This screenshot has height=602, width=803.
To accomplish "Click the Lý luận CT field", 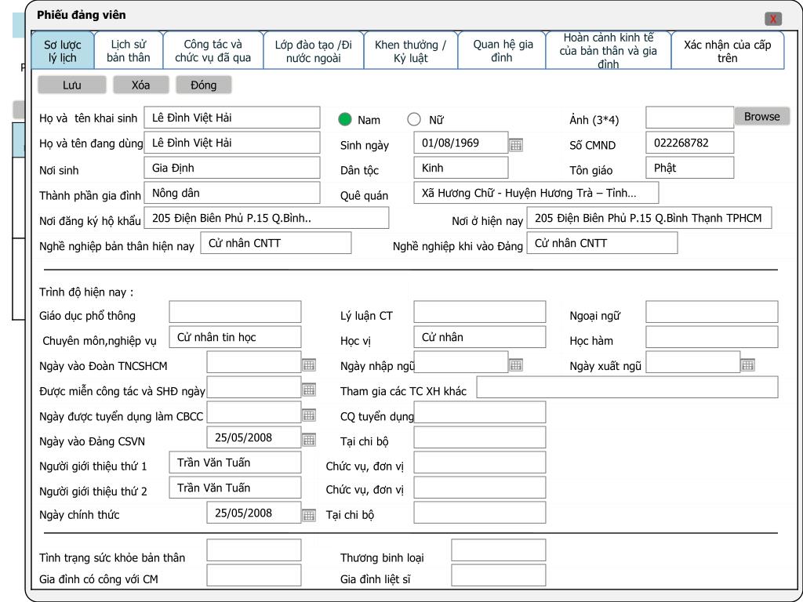I will click(x=480, y=312).
